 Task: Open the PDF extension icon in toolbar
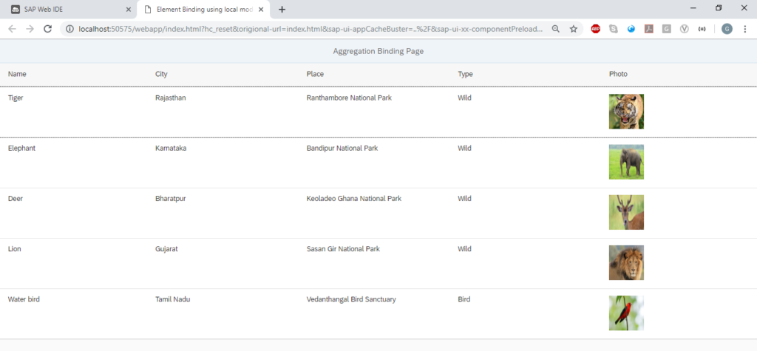[x=649, y=29]
